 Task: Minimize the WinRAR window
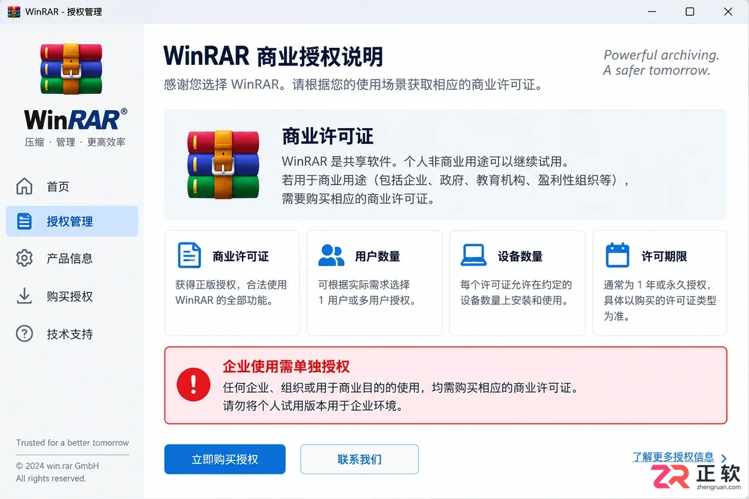[652, 12]
